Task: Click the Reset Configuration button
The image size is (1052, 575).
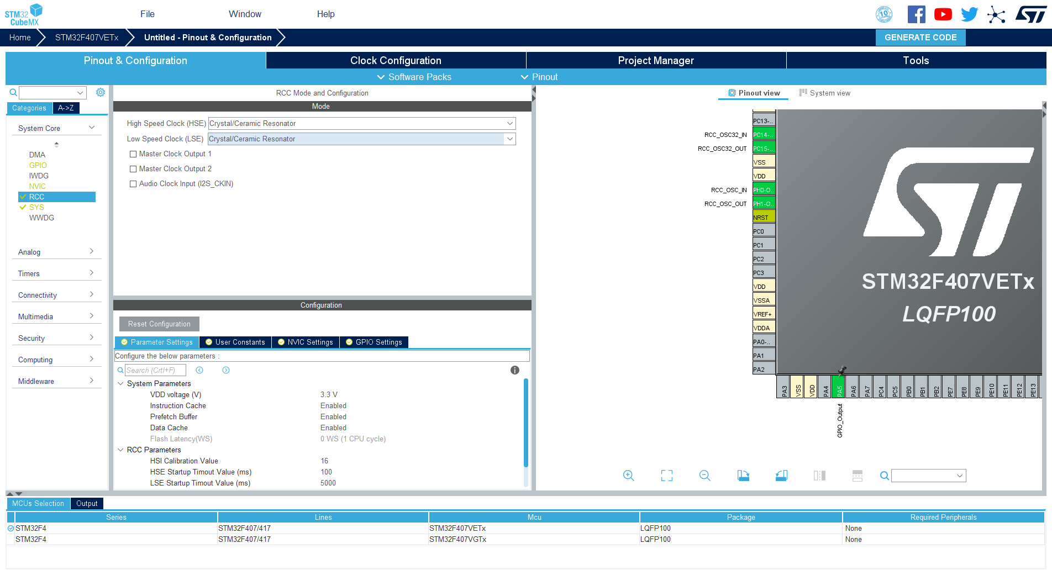Action: click(159, 324)
